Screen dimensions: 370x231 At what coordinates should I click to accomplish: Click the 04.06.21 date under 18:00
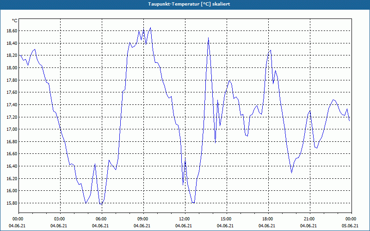(x=267, y=226)
